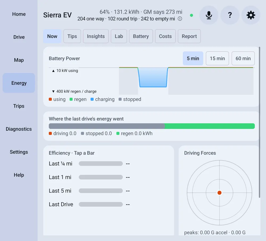Click the green regen segment of energy bar
266x241 pixels.
tap(210, 126)
